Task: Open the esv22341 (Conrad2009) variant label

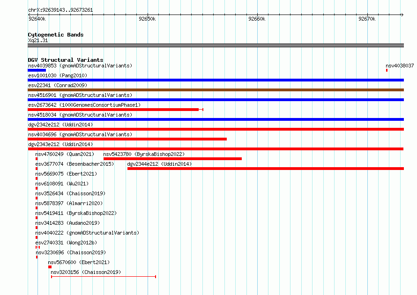Action: (x=58, y=85)
